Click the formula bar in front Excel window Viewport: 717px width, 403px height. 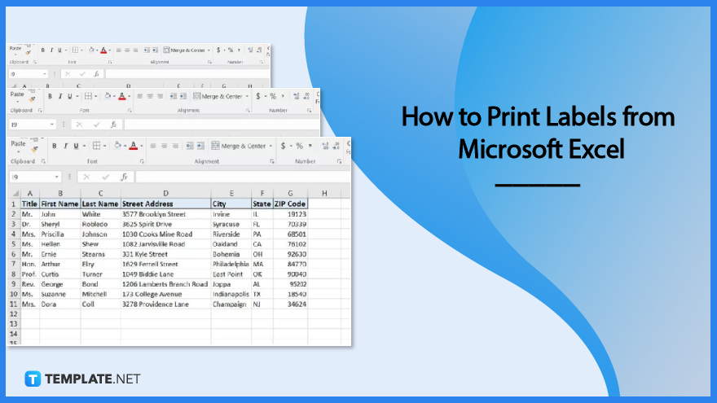[244, 177]
